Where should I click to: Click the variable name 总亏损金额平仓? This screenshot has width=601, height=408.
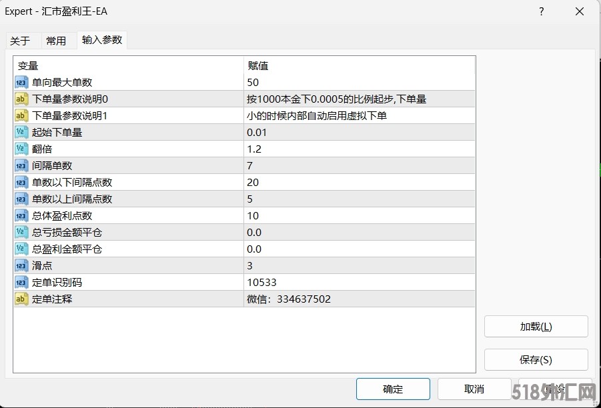[x=67, y=232]
